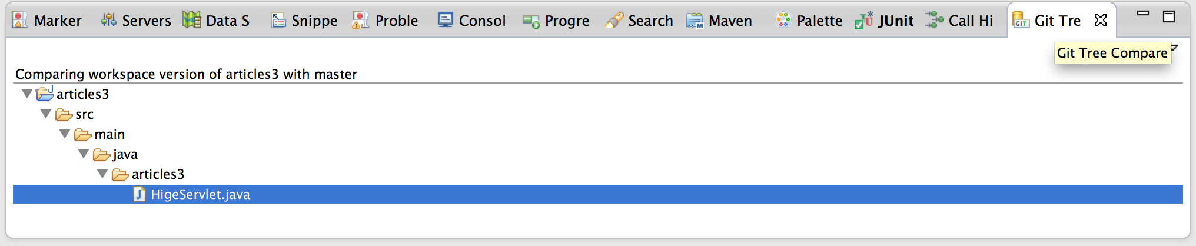Close the Git Tree Compare tab
The image size is (1196, 246).
(1101, 21)
